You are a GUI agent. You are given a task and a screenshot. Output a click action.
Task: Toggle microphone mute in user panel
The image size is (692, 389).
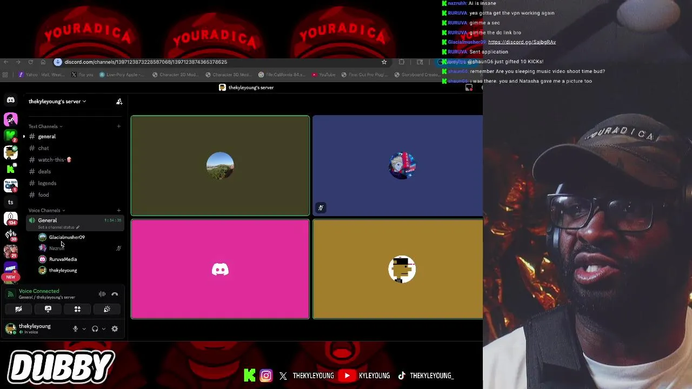pos(75,328)
